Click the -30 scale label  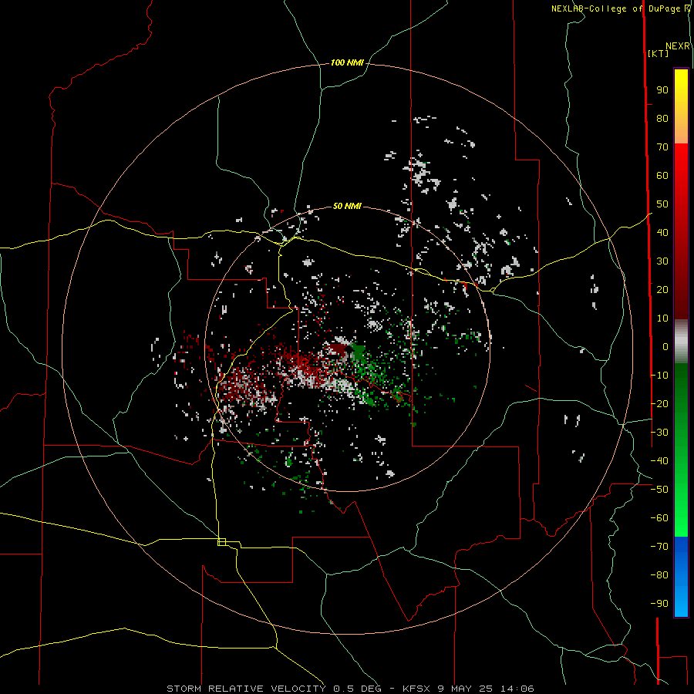point(659,433)
